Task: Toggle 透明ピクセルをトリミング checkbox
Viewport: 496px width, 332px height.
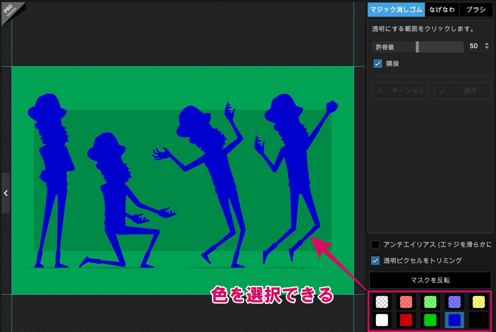Action: [375, 260]
